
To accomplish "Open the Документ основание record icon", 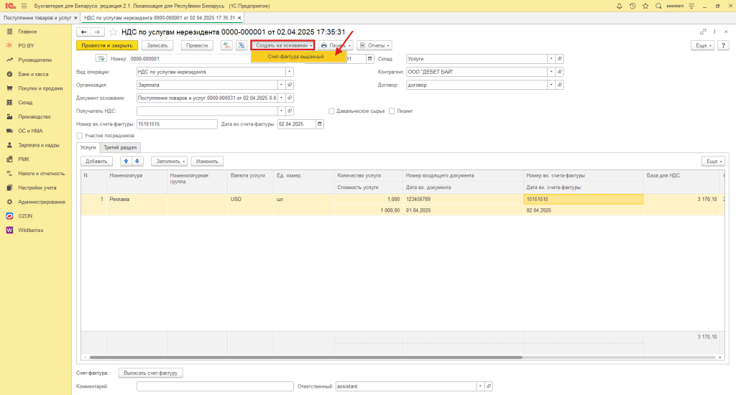I will pyautogui.click(x=290, y=98).
